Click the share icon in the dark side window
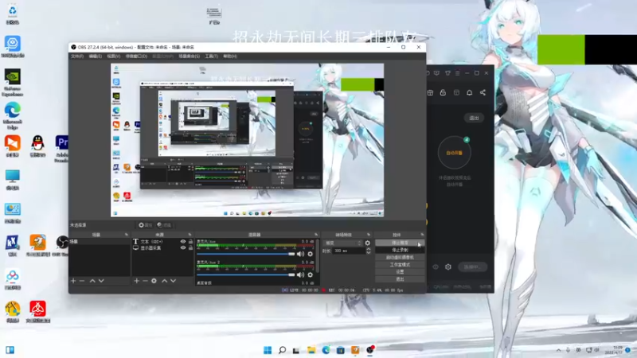Image resolution: width=637 pixels, height=358 pixels. point(483,92)
